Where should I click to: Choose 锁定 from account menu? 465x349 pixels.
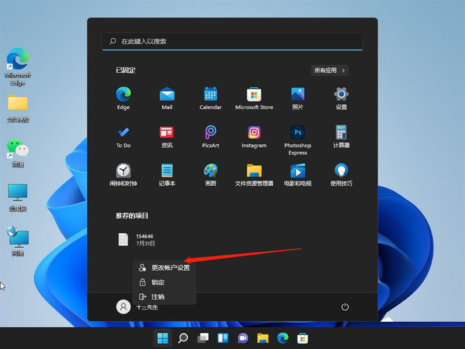tap(158, 282)
